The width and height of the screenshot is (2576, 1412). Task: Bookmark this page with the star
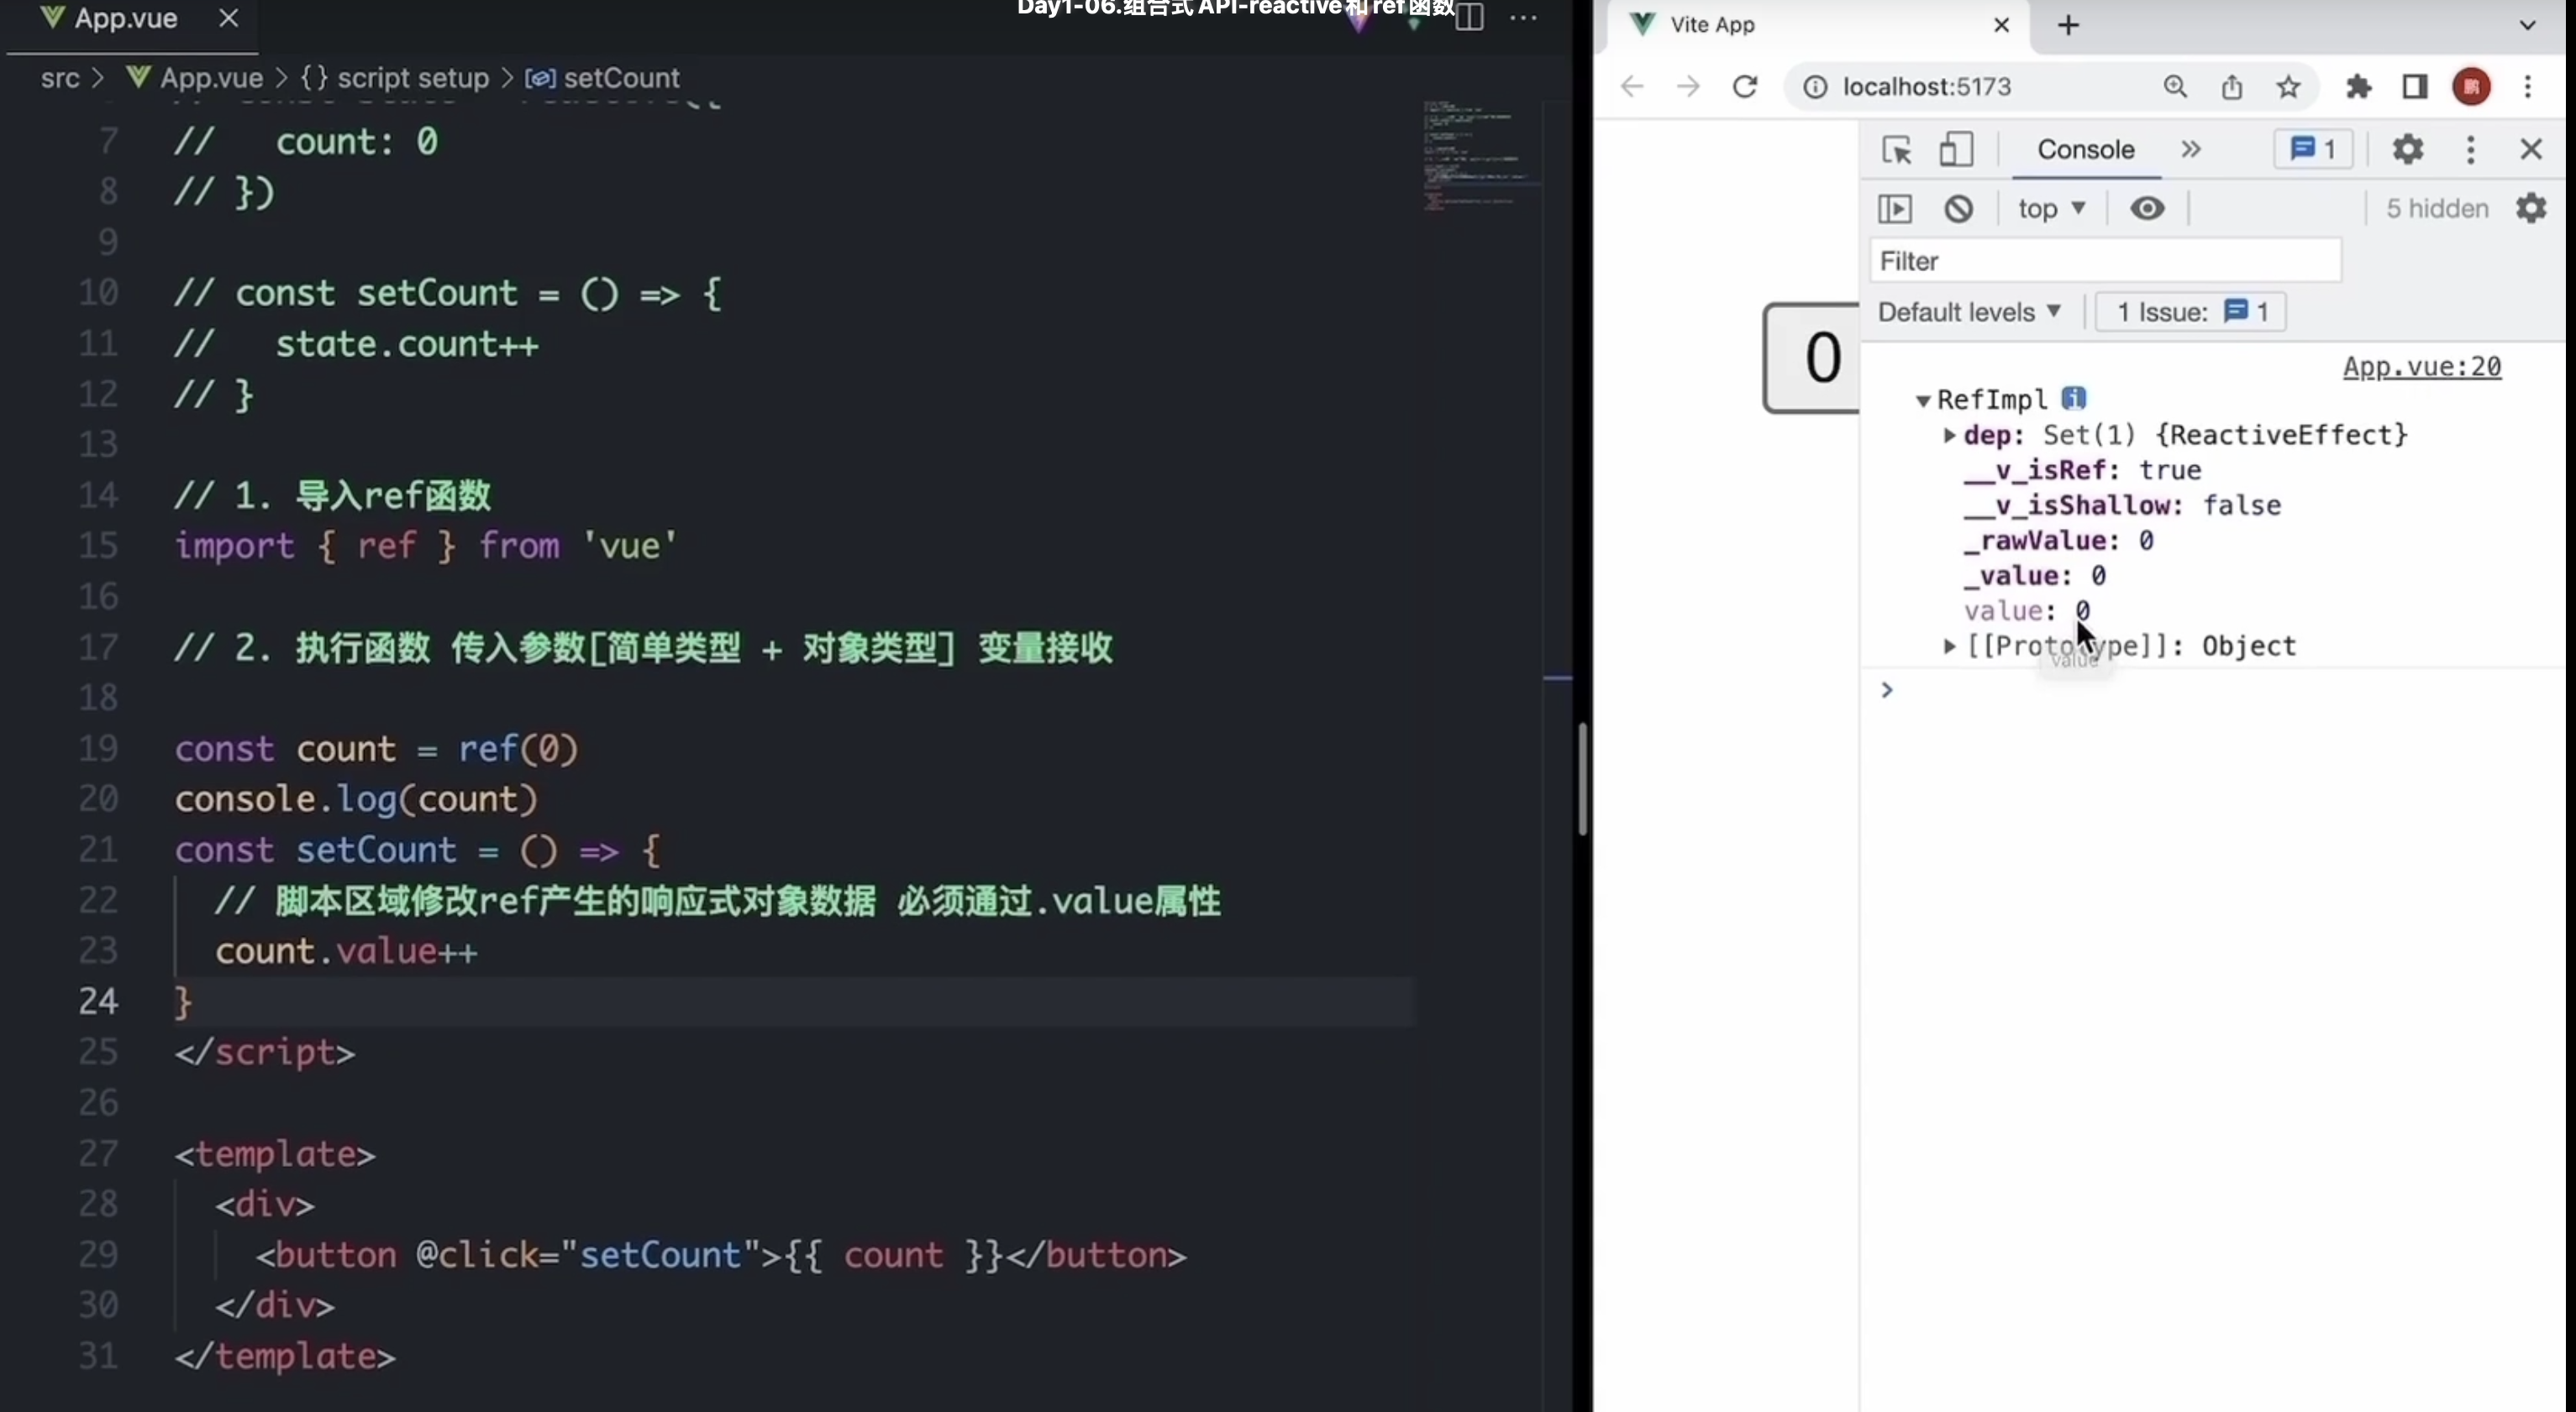click(2288, 87)
